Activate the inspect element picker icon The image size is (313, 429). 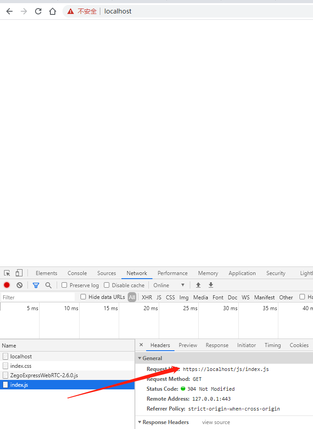tap(7, 273)
